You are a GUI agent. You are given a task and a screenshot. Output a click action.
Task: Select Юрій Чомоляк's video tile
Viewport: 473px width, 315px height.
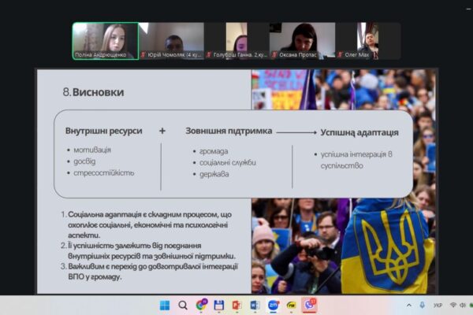(170, 40)
